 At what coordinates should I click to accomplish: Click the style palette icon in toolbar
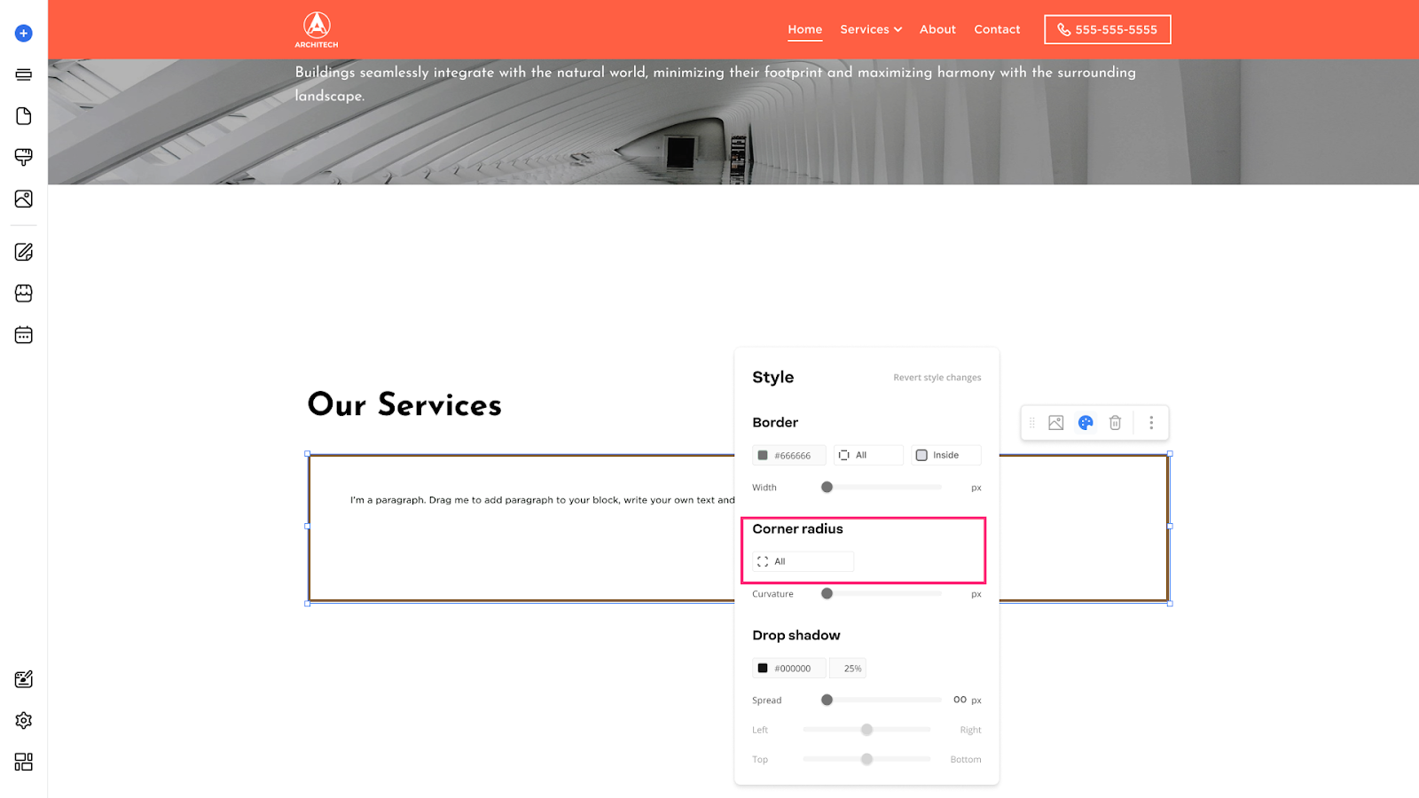pos(1086,423)
